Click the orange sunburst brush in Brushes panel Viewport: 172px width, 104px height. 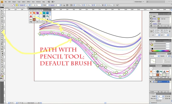pos(151,71)
